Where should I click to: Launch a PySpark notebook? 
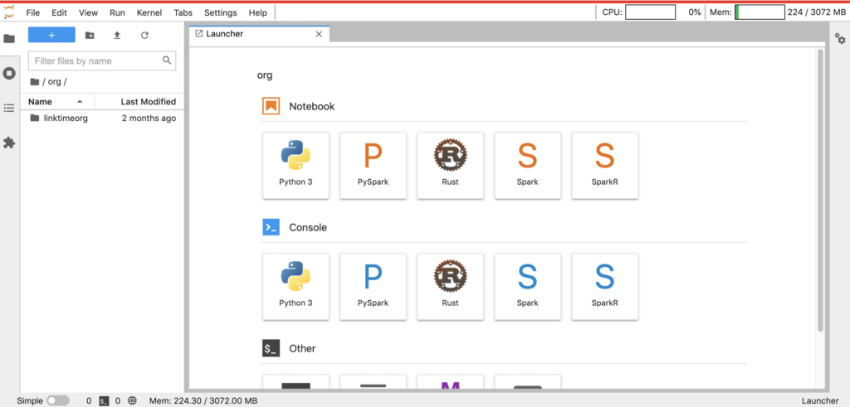pos(373,165)
